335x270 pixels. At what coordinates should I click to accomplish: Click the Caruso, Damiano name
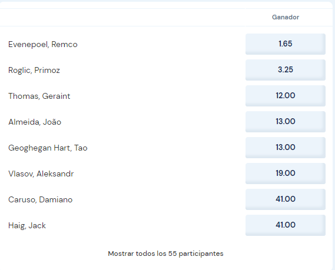pos(41,199)
